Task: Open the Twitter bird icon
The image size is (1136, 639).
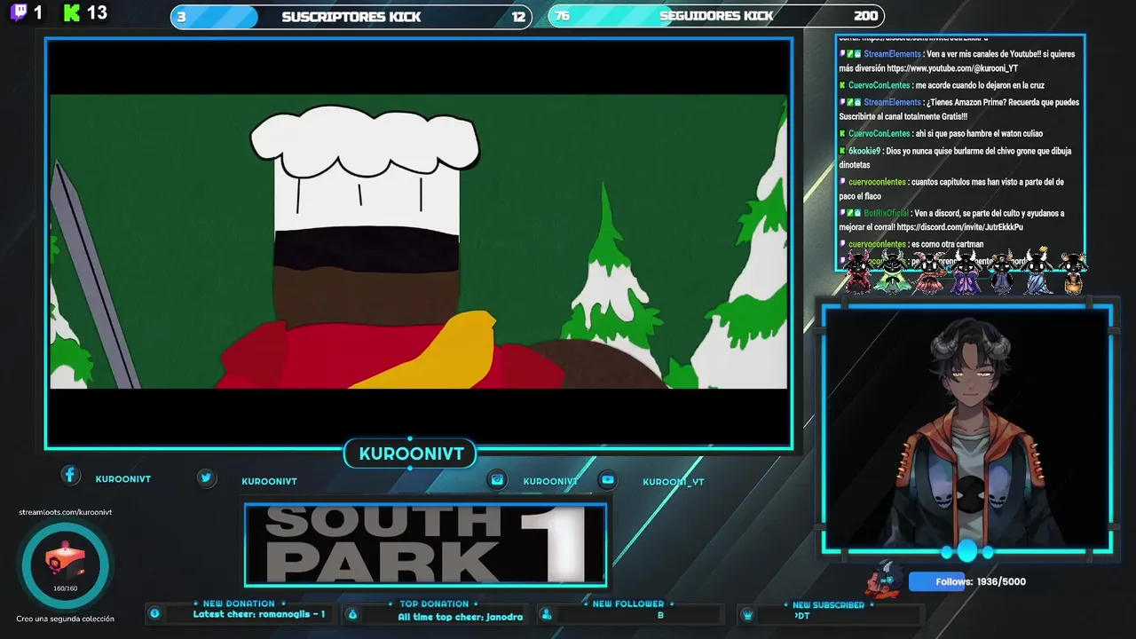Action: pos(206,478)
